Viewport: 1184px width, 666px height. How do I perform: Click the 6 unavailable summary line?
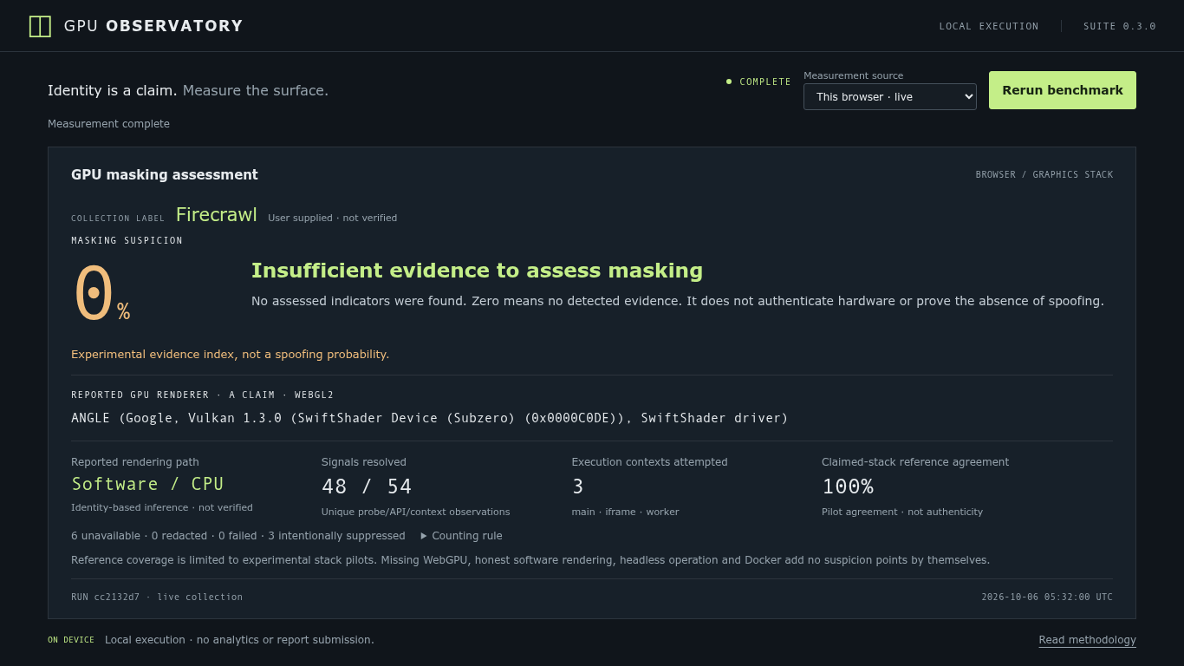[x=238, y=536]
